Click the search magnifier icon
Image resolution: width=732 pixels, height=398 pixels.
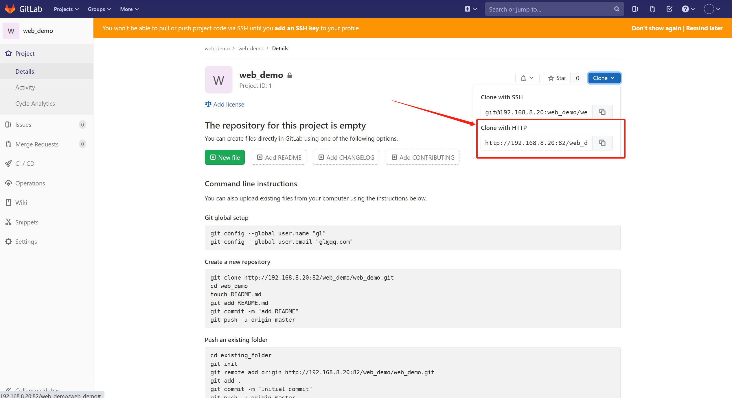[617, 9]
